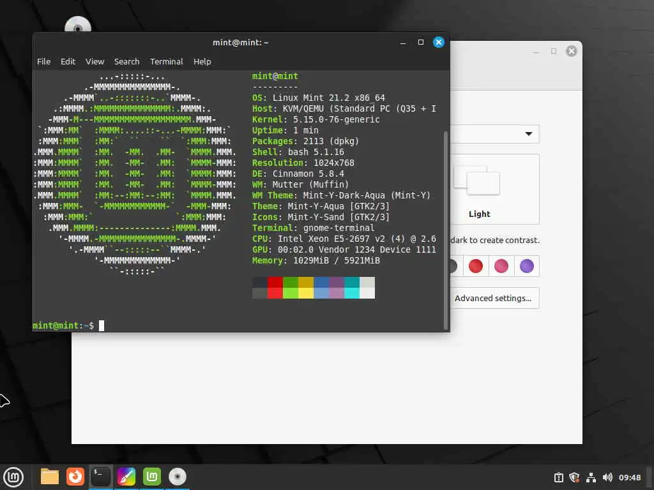Open the network connection tray icon
Screen dimensions: 654x490
tap(591, 477)
